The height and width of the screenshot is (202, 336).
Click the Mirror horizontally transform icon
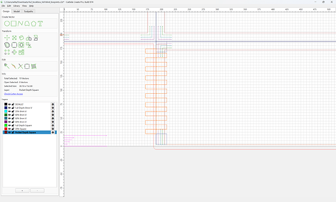click(x=29, y=38)
